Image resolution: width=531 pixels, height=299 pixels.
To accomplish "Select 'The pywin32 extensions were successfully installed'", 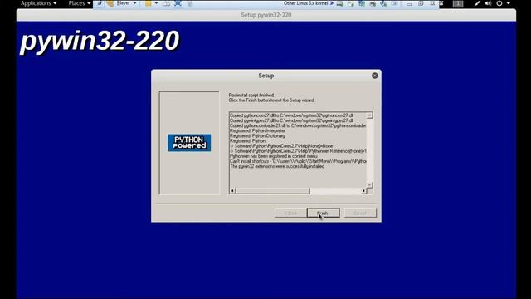I will pos(277,166).
